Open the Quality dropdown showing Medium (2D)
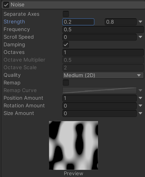 pyautogui.click(x=103, y=75)
